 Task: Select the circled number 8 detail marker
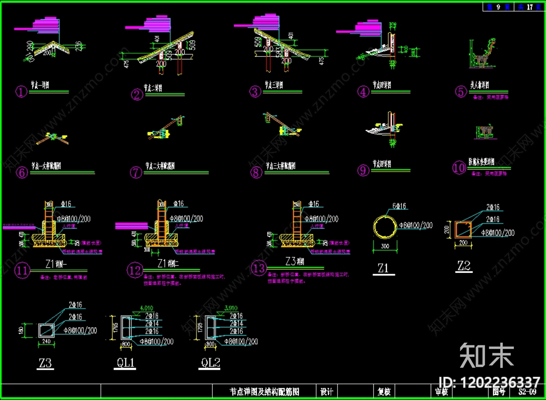(x=256, y=172)
